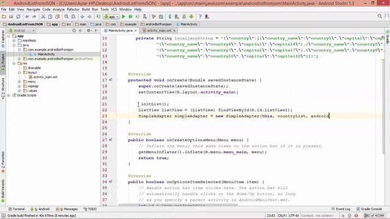This screenshot has width=390, height=219.
Task: Click the AVD Manager icon
Action: point(177,16)
